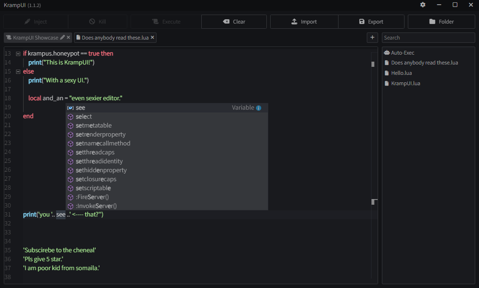Pick 'setrenderproperty' autocomplete suggestion
Viewport: 479px width, 288px height.
click(167, 135)
